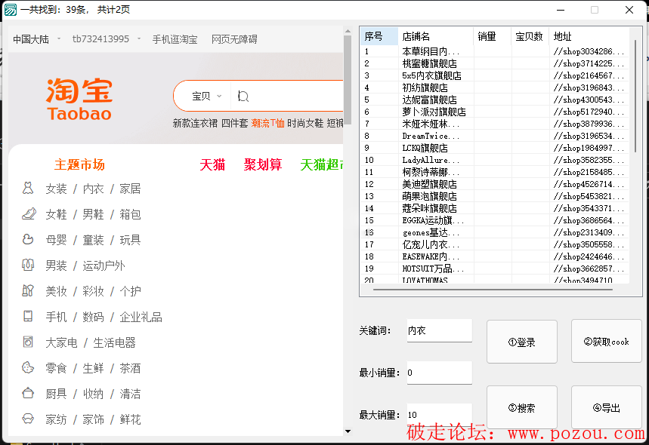Click the 网页无障碍 link
This screenshot has width=649, height=445.
[x=234, y=39]
